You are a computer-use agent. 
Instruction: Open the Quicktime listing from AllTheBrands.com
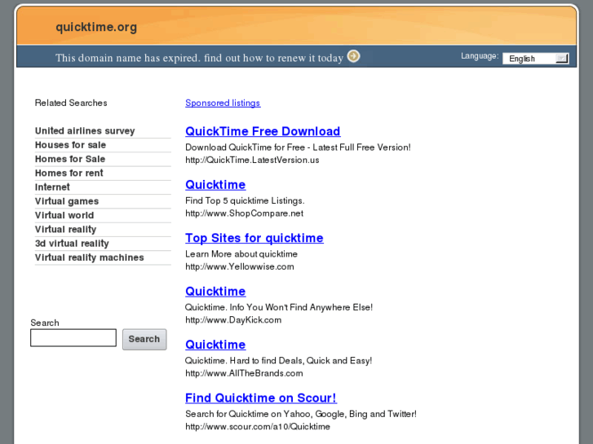pyautogui.click(x=215, y=345)
